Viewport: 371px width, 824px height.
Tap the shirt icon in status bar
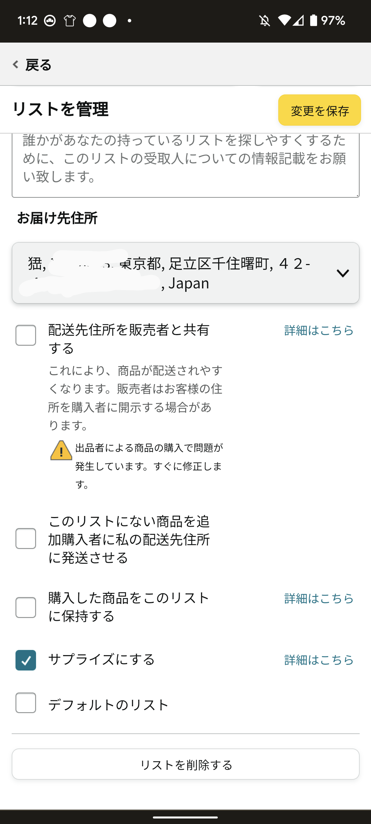[x=70, y=21]
